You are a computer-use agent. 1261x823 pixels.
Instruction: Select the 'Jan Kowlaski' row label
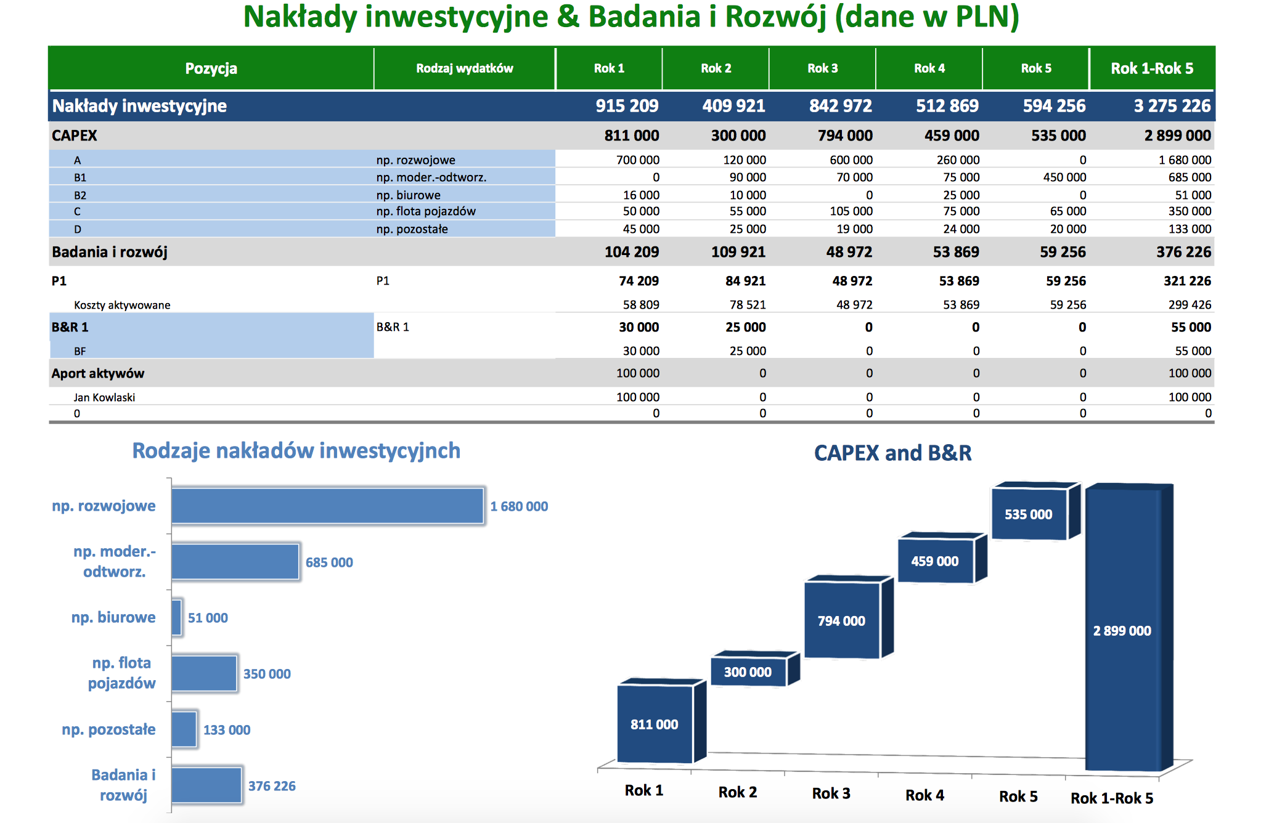[x=104, y=397]
